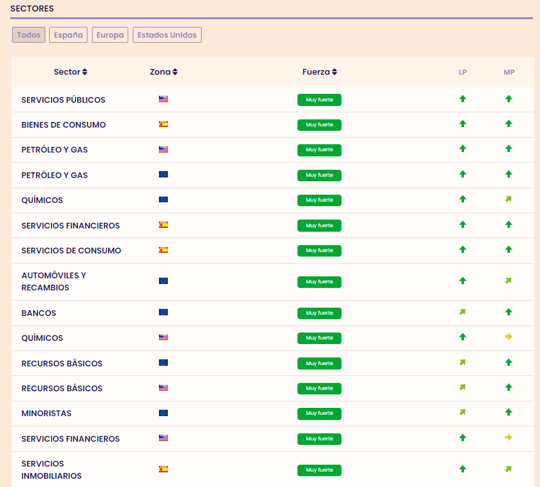
Task: Click the US flag in Servicios Públicos row
Action: [x=163, y=100]
